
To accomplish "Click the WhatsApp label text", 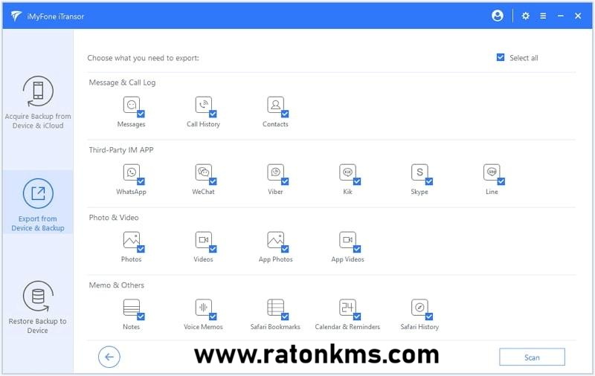I will tap(132, 192).
